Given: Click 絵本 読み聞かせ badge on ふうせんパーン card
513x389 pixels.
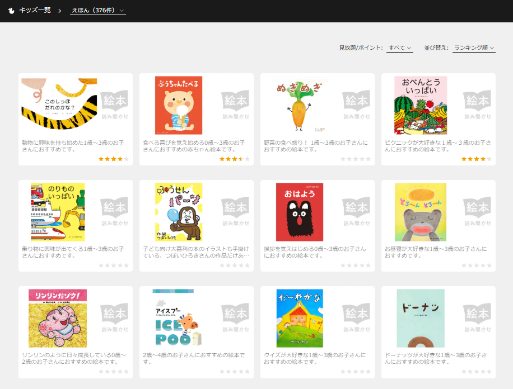Looking at the screenshot, I should point(236,212).
